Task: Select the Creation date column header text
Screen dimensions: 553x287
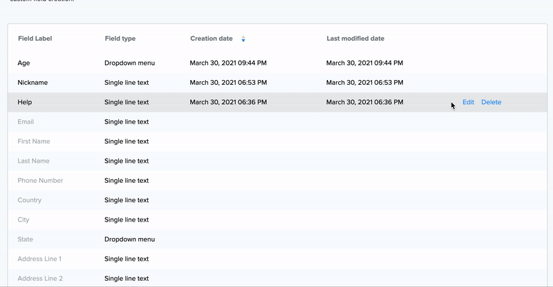Action: 211,39
